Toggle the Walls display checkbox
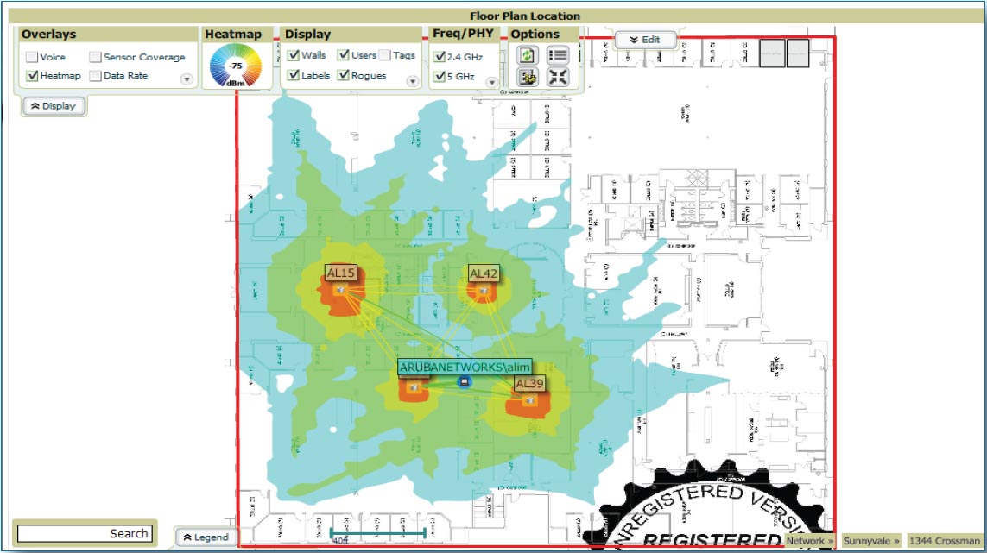 tap(293, 55)
